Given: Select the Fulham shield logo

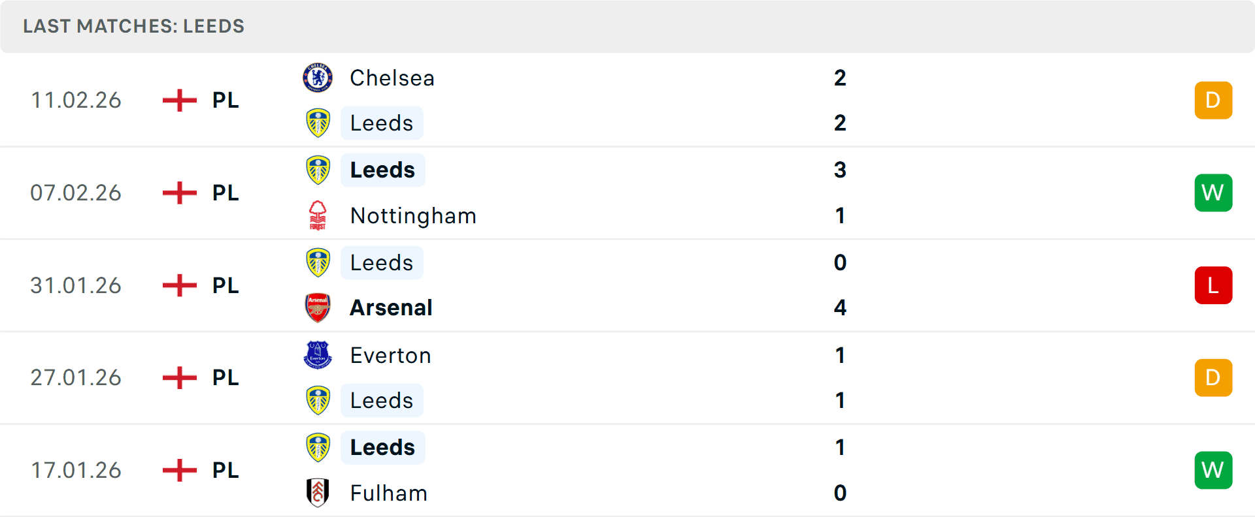Looking at the screenshot, I should [x=318, y=493].
